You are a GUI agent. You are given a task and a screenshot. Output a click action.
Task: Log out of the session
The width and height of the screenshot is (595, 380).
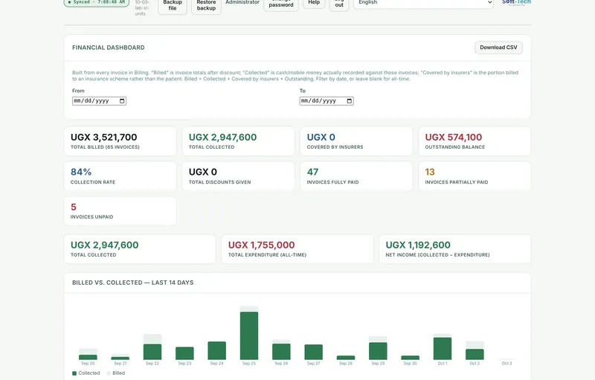339,4
